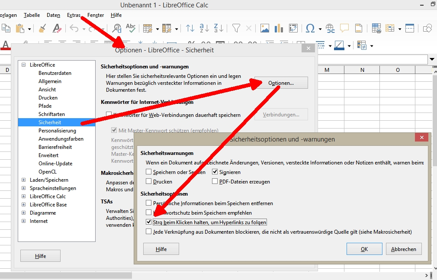
Task: Open the Daten menu
Action: pos(53,15)
